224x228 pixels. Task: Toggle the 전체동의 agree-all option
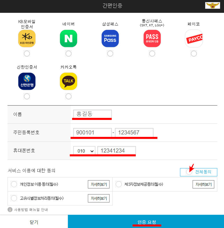point(199,172)
